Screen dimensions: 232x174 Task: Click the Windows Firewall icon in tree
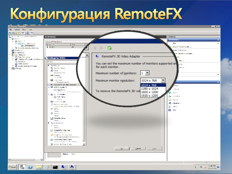(16, 59)
